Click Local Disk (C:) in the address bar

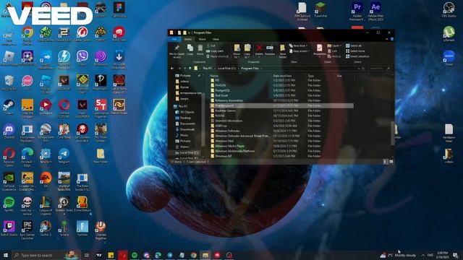226,69
